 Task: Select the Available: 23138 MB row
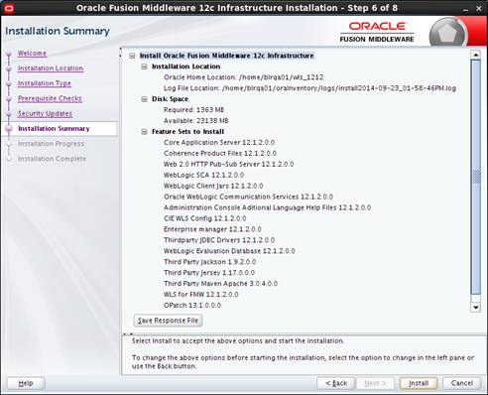(x=195, y=121)
